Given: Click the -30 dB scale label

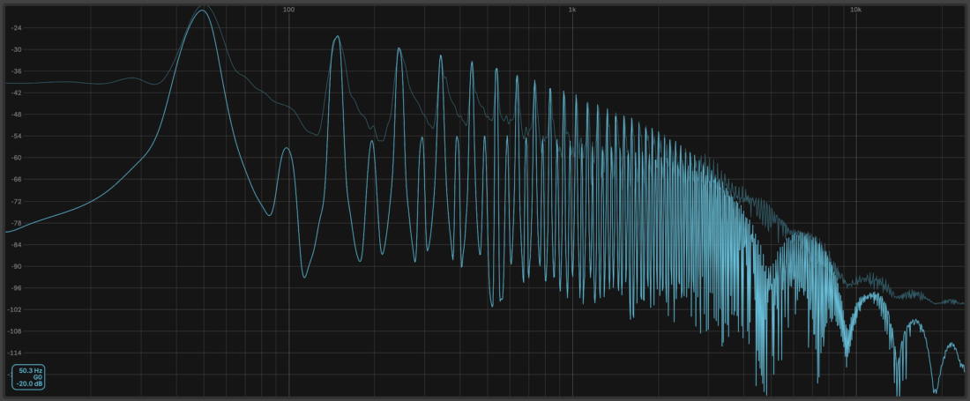Looking at the screenshot, I should pyautogui.click(x=16, y=49).
